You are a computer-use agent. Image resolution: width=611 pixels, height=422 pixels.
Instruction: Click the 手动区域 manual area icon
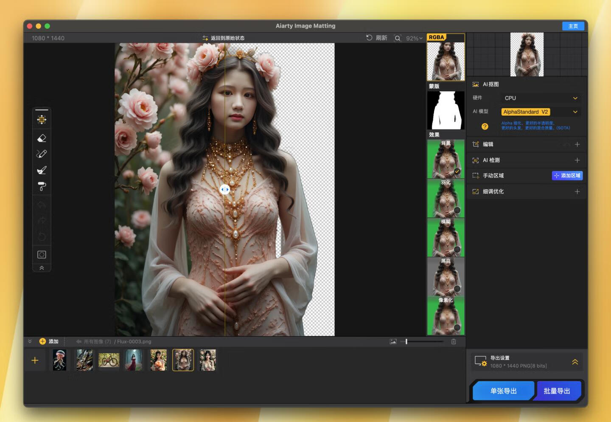tap(476, 175)
